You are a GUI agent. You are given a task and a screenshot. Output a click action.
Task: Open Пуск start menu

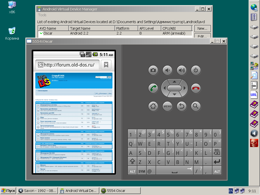click(8, 191)
